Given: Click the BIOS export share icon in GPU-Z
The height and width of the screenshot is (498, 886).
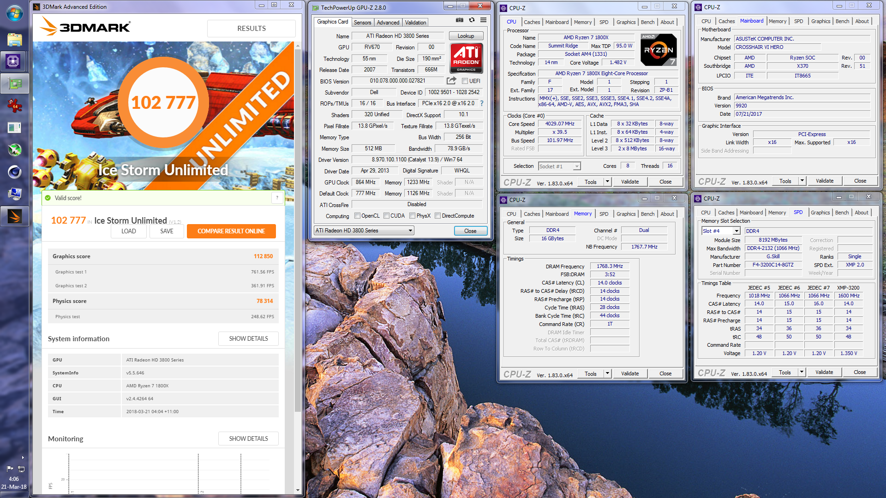Looking at the screenshot, I should tap(451, 81).
